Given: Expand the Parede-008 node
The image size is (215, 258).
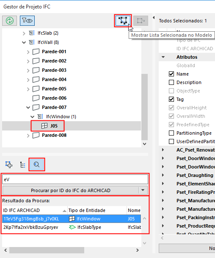Looking at the screenshot, I should (28, 136).
